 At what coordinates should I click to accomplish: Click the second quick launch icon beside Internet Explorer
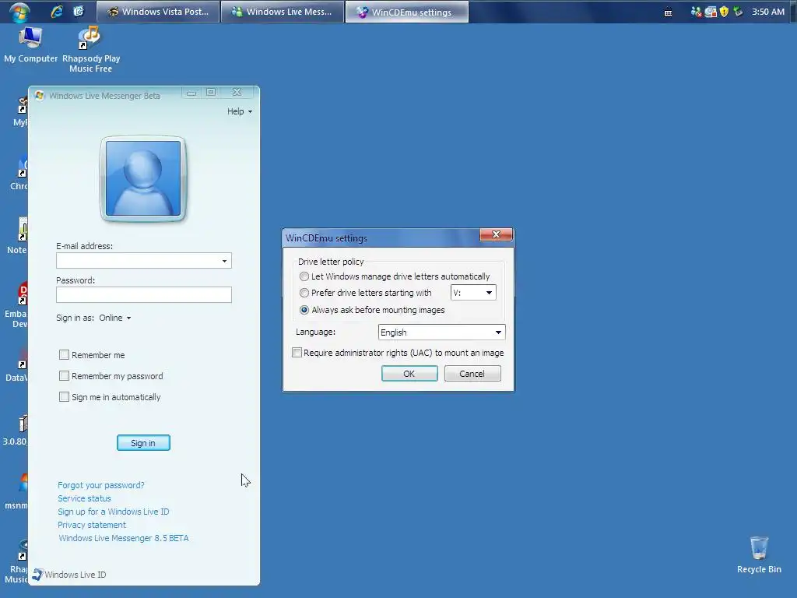point(79,11)
